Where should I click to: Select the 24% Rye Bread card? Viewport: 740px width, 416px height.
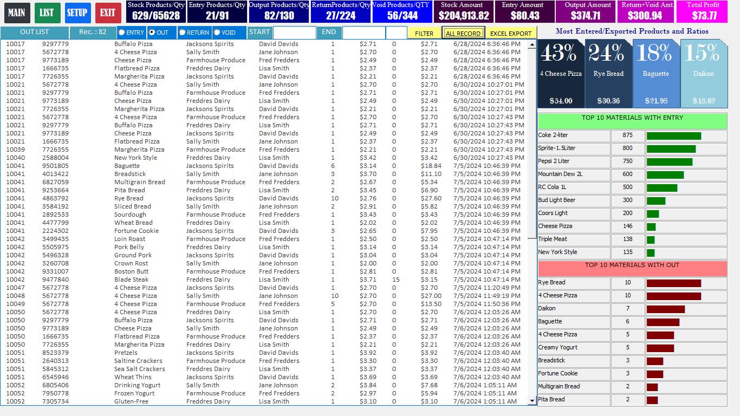[x=608, y=74]
